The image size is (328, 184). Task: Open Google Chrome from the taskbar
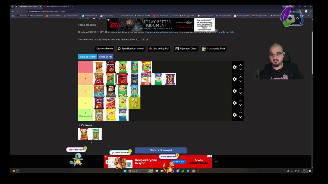coord(193,171)
